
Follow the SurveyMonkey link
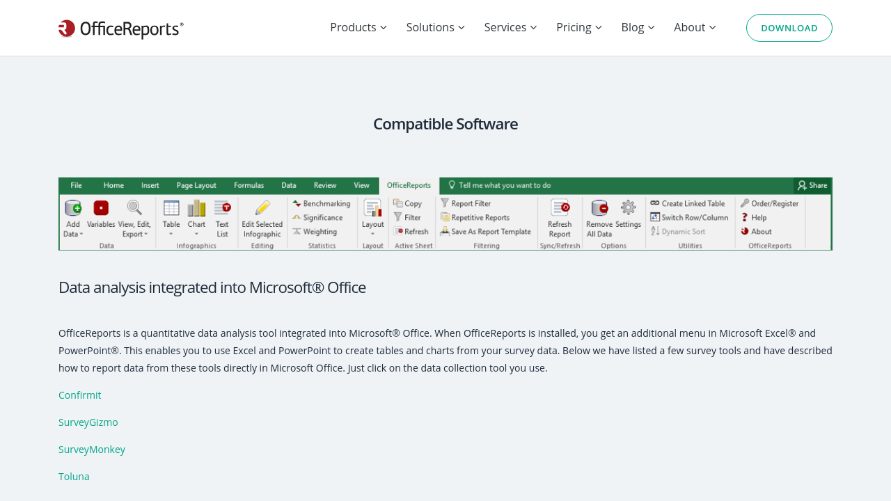coord(92,450)
